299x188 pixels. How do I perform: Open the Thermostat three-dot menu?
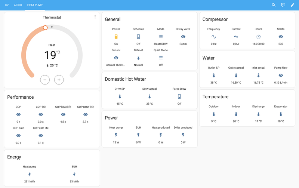click(95, 17)
